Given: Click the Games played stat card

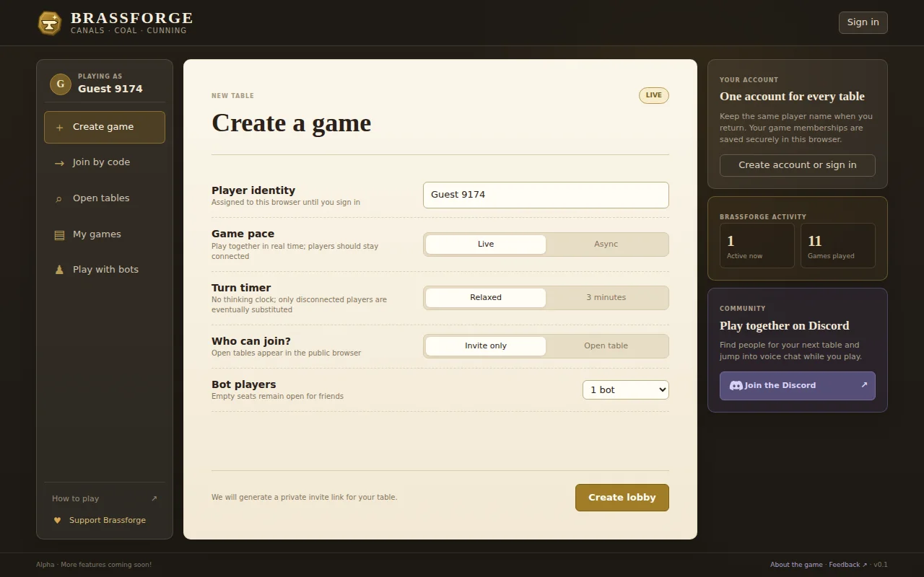Looking at the screenshot, I should pyautogui.click(x=838, y=246).
